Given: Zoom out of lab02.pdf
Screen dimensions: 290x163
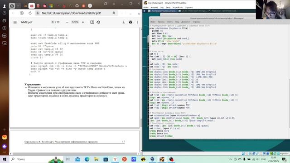Looking at the screenshot, I should 67,22.
